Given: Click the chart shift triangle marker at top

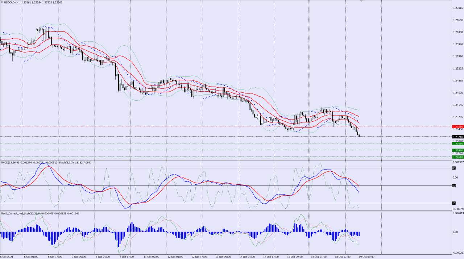Looking at the screenshot, I should point(361,1).
